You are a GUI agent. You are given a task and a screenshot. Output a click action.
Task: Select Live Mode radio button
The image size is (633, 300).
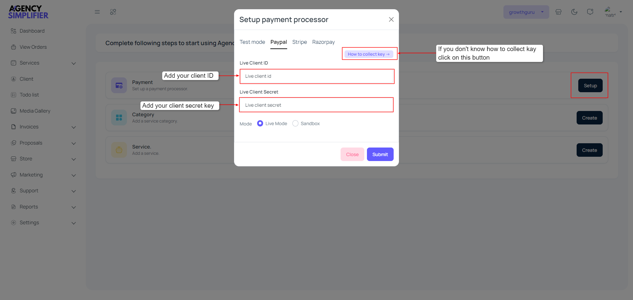coord(260,123)
